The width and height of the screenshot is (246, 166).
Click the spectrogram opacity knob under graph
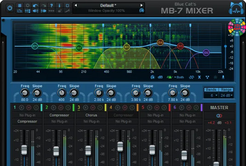pos(153,77)
